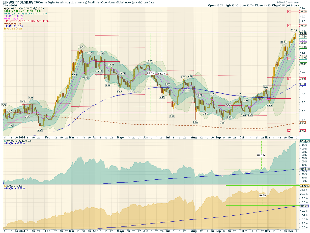
Task: Select the S2 support pivot marker
Action: click(289, 131)
